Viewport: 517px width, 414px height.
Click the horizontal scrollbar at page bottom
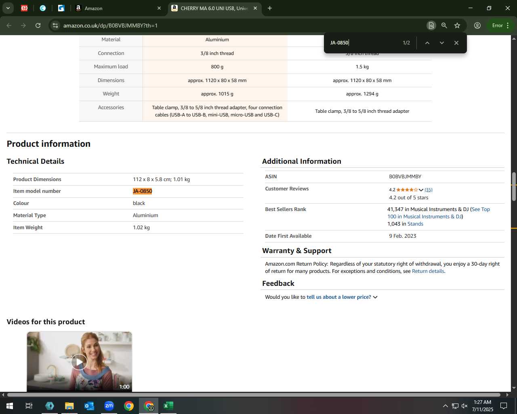click(254, 395)
